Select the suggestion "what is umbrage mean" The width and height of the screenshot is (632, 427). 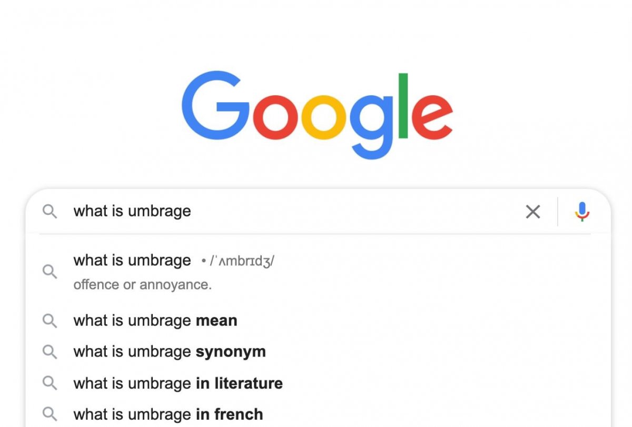point(155,321)
